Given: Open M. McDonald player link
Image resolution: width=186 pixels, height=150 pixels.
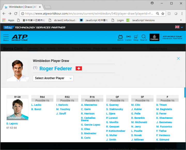Looking at the screenshot, I should coord(139,122).
